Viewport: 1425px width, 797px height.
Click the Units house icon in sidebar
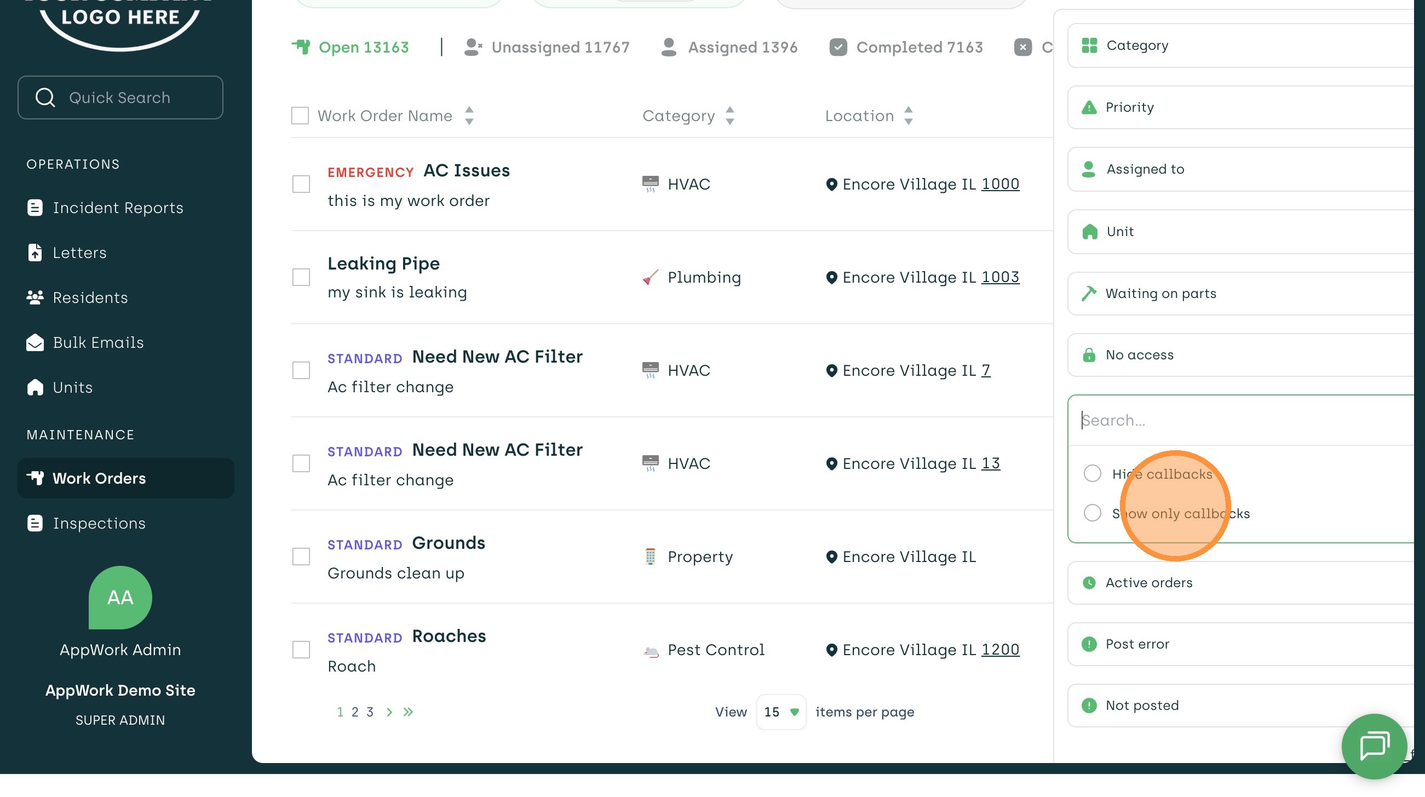[35, 387]
